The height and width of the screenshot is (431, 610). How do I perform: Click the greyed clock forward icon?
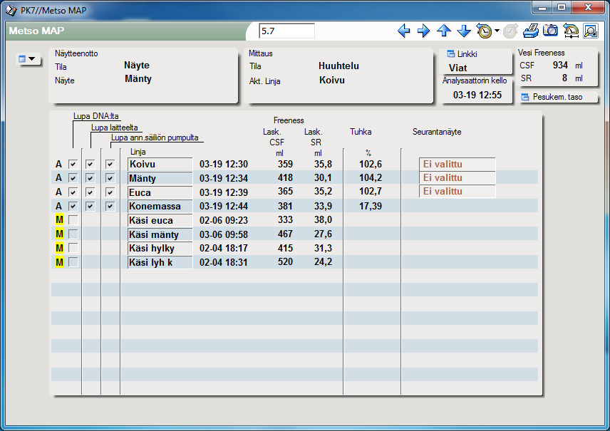pos(510,31)
